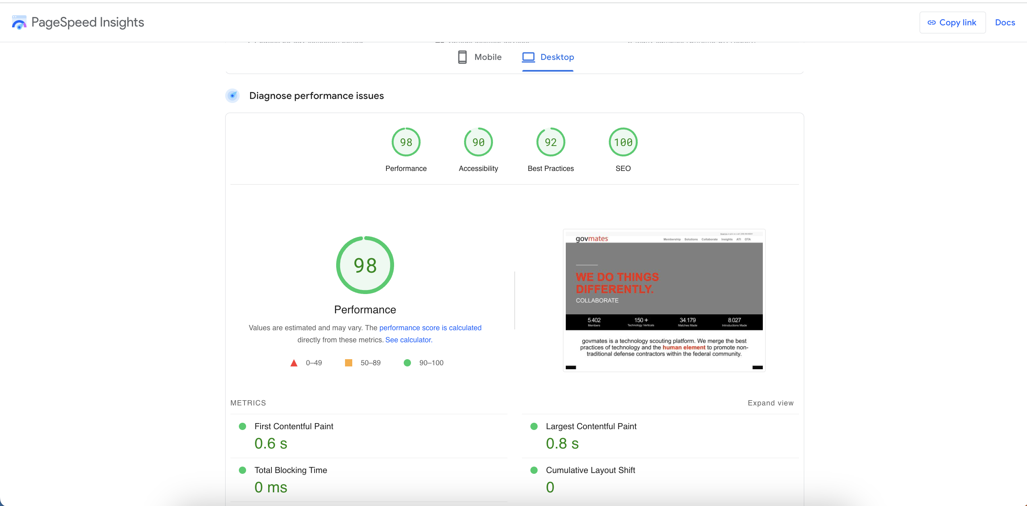This screenshot has height=506, width=1027.
Task: Click the mobile phone icon
Action: [462, 57]
